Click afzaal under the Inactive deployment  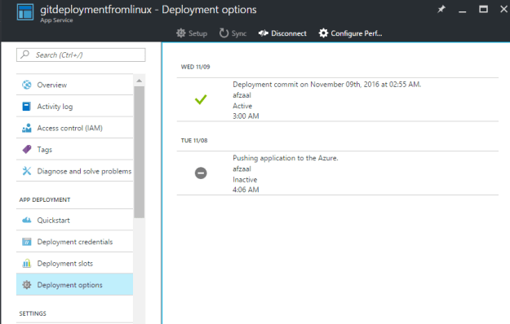[242, 169]
